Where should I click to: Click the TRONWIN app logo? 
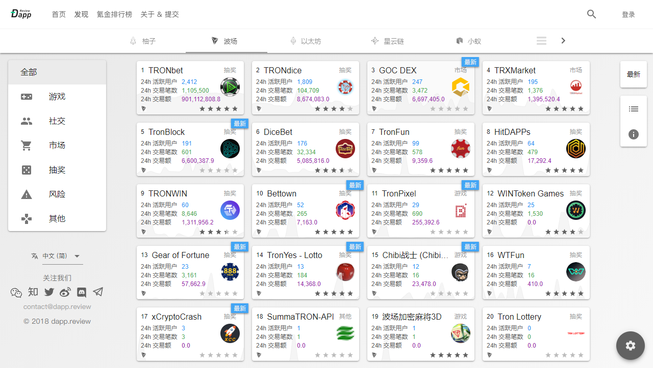tap(230, 210)
